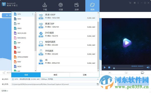Play the preview video
The height and width of the screenshot is (93, 151).
pos(105,67)
